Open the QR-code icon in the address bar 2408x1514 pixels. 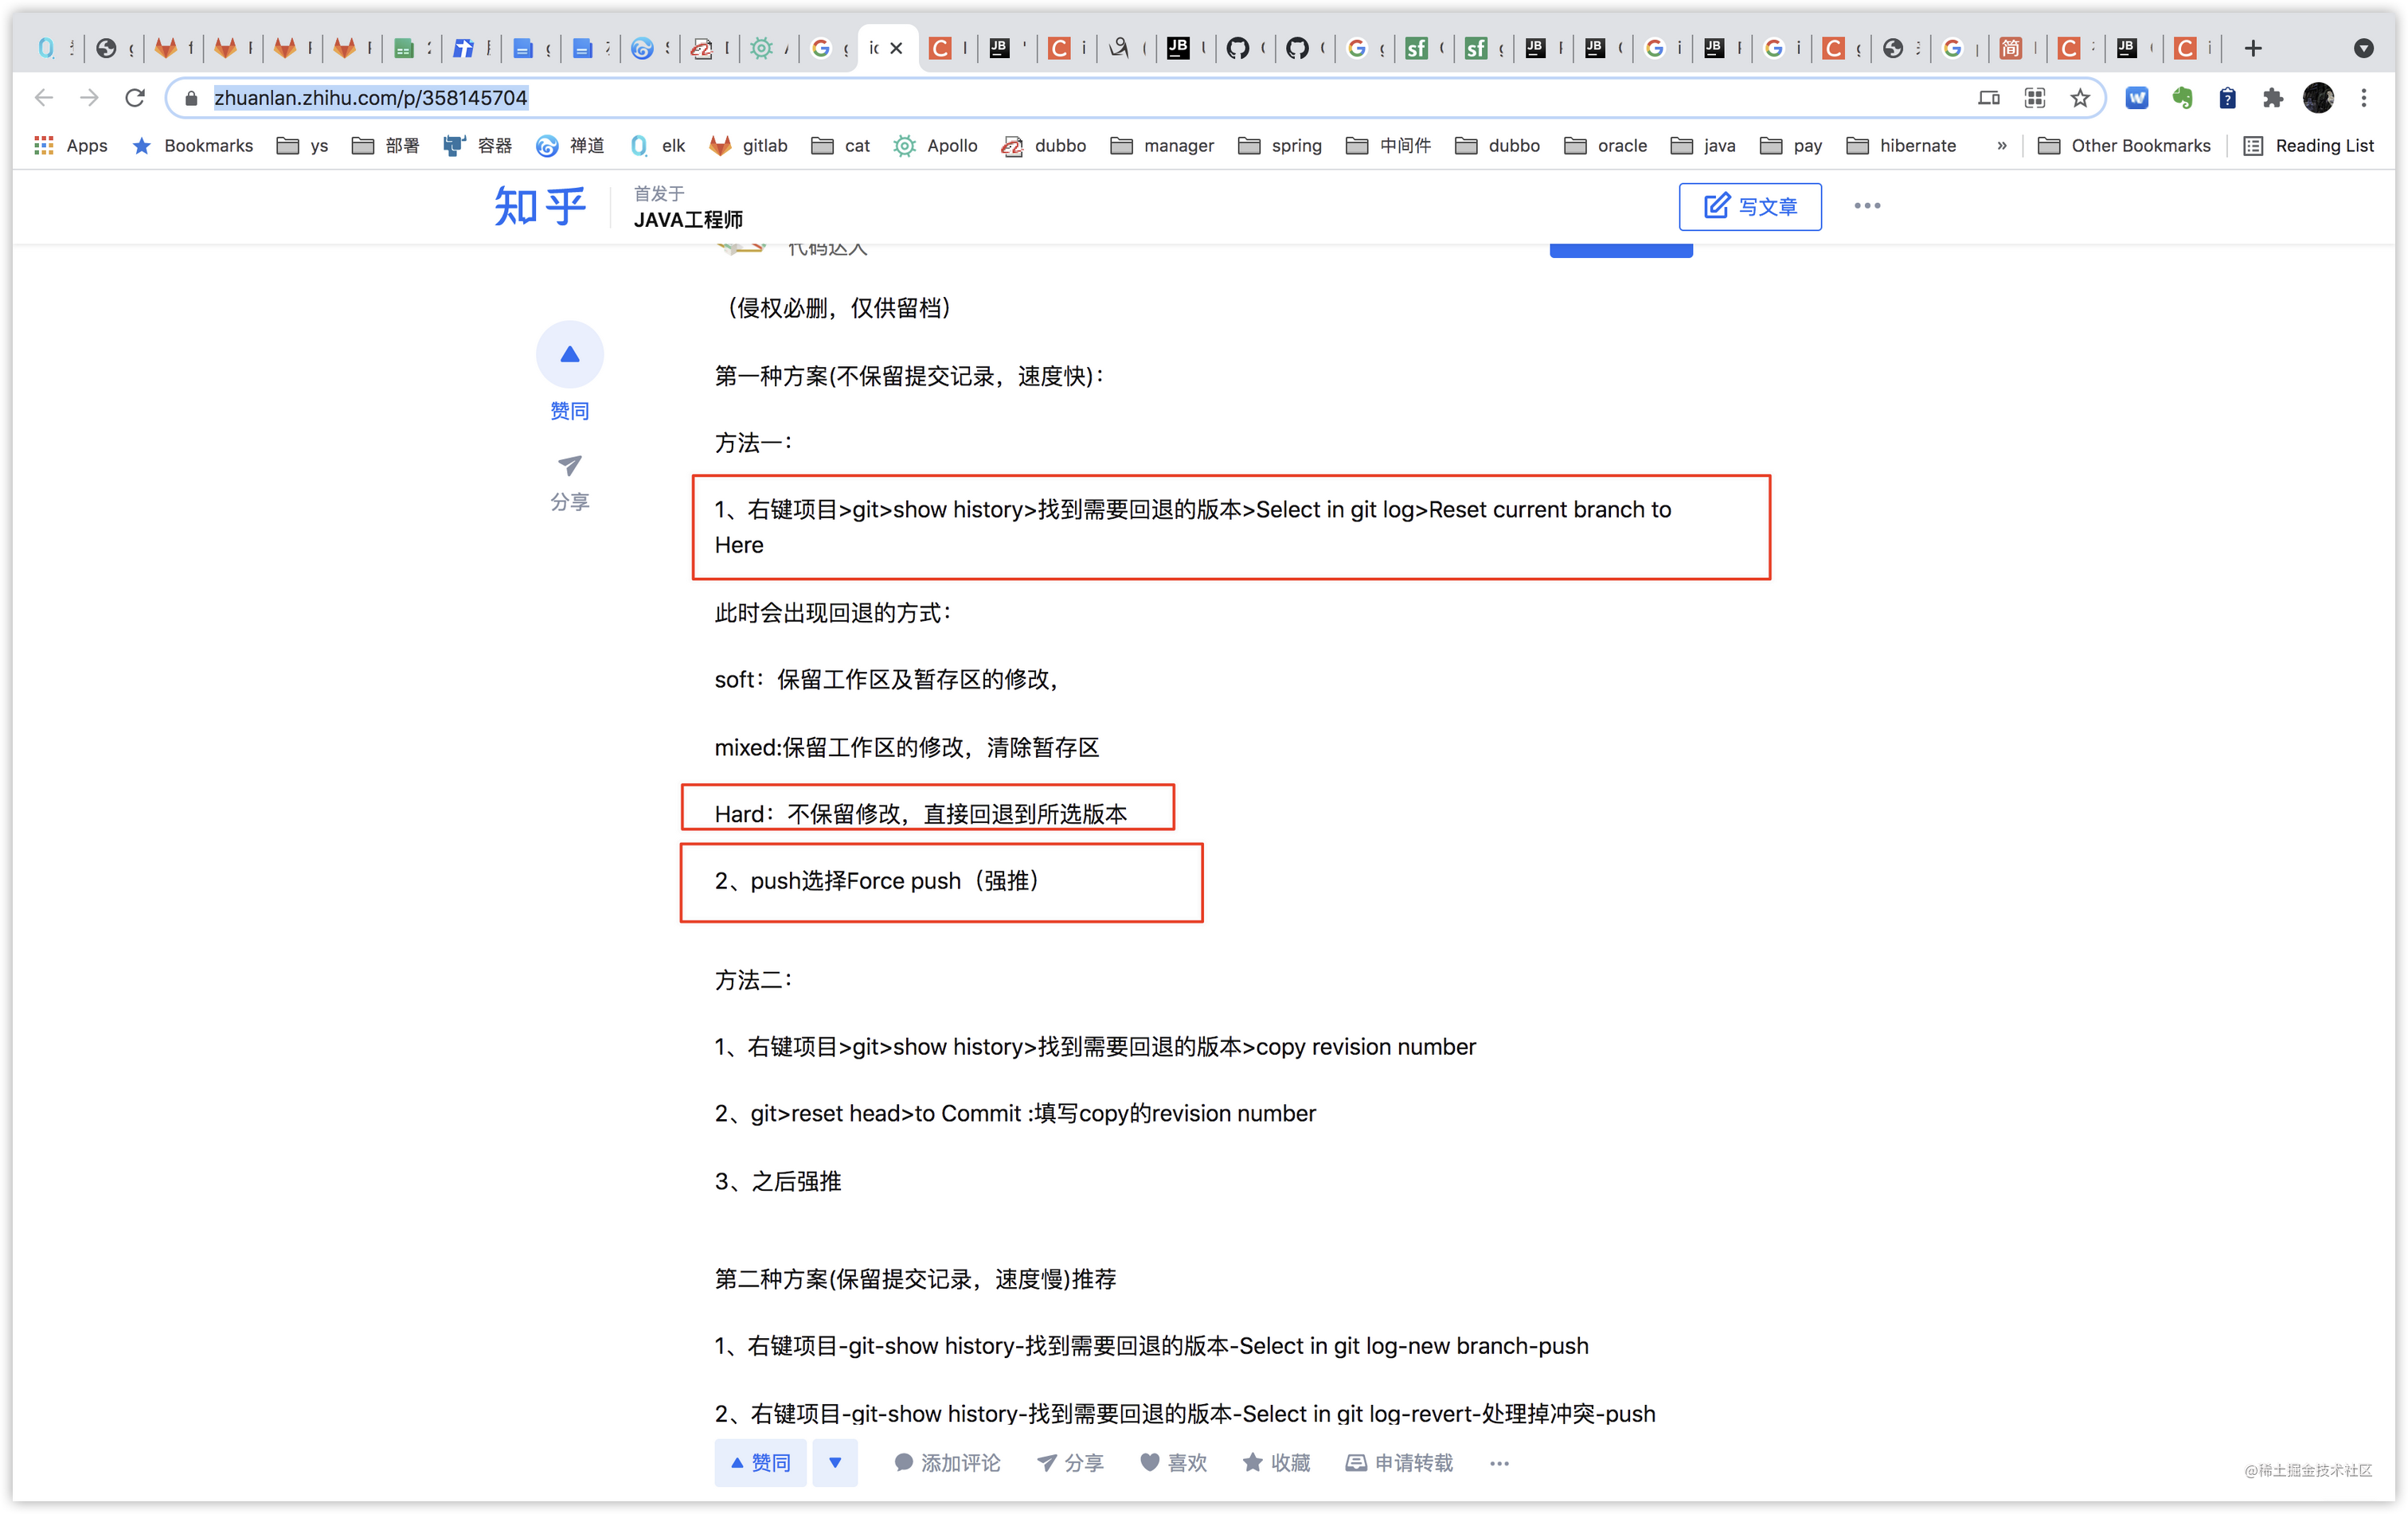[2034, 97]
